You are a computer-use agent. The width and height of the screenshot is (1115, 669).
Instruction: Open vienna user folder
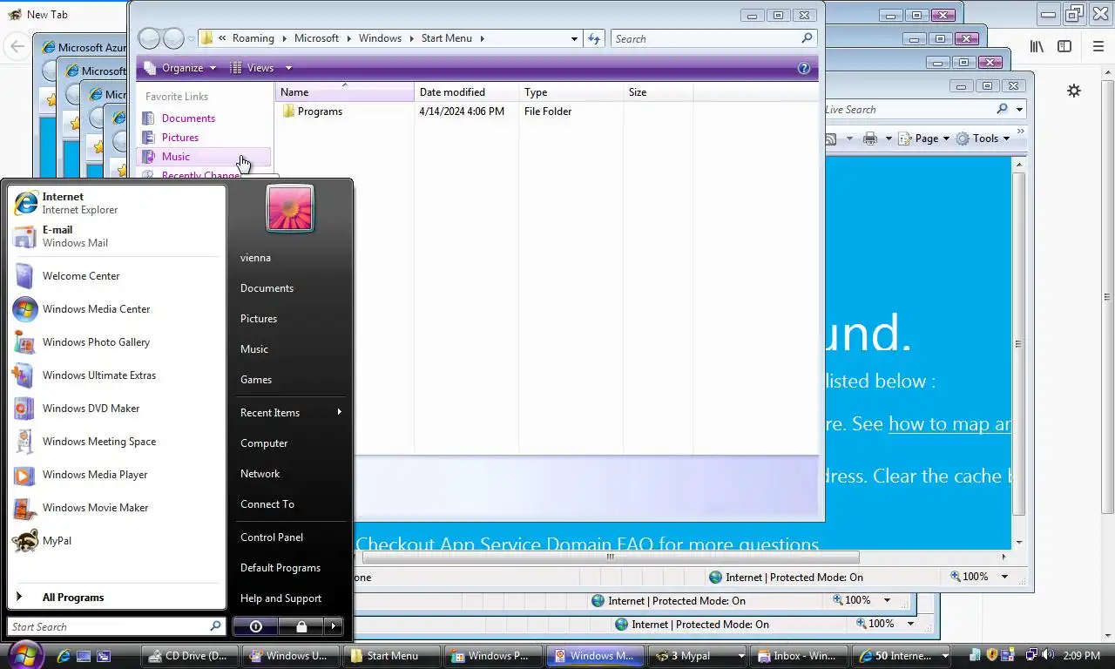click(x=291, y=258)
